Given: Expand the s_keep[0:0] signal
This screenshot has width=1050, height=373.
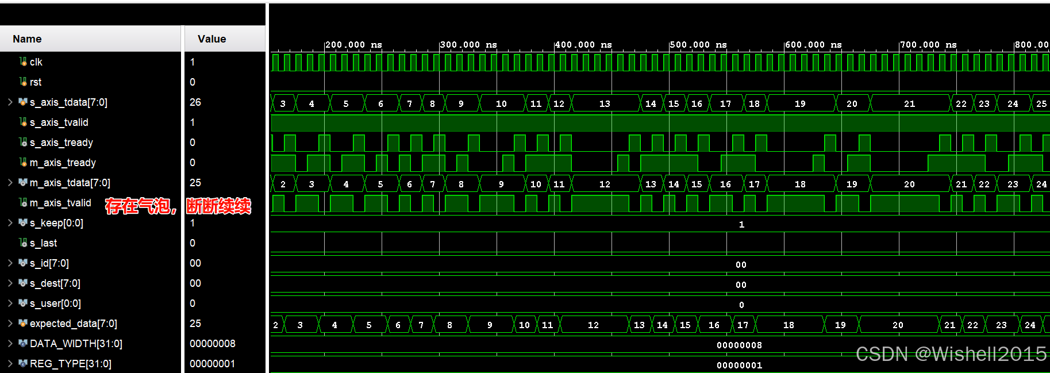Looking at the screenshot, I should pos(10,223).
